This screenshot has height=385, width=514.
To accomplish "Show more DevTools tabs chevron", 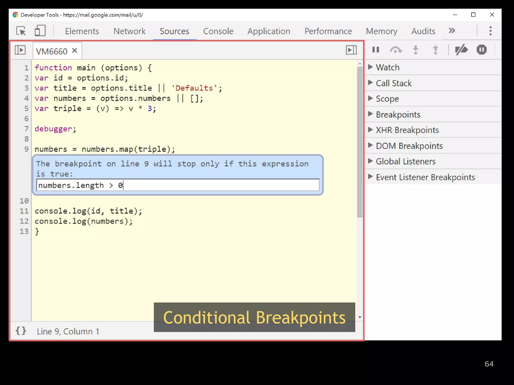I will tap(452, 31).
